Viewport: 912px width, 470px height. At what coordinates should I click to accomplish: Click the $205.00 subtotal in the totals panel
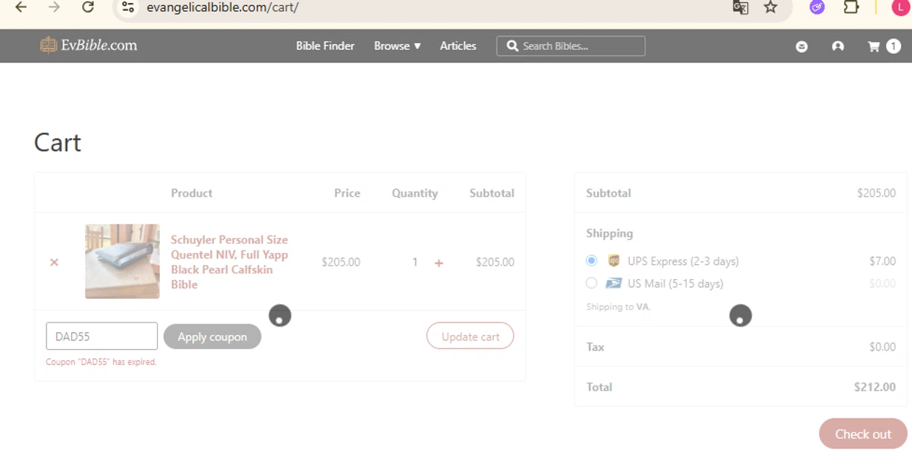tap(877, 193)
